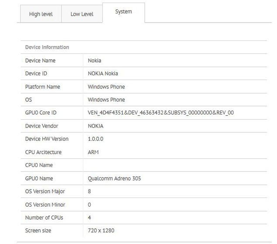The image size is (277, 244).
Task: Click the GPU0 Core ID label
Action: point(41,113)
